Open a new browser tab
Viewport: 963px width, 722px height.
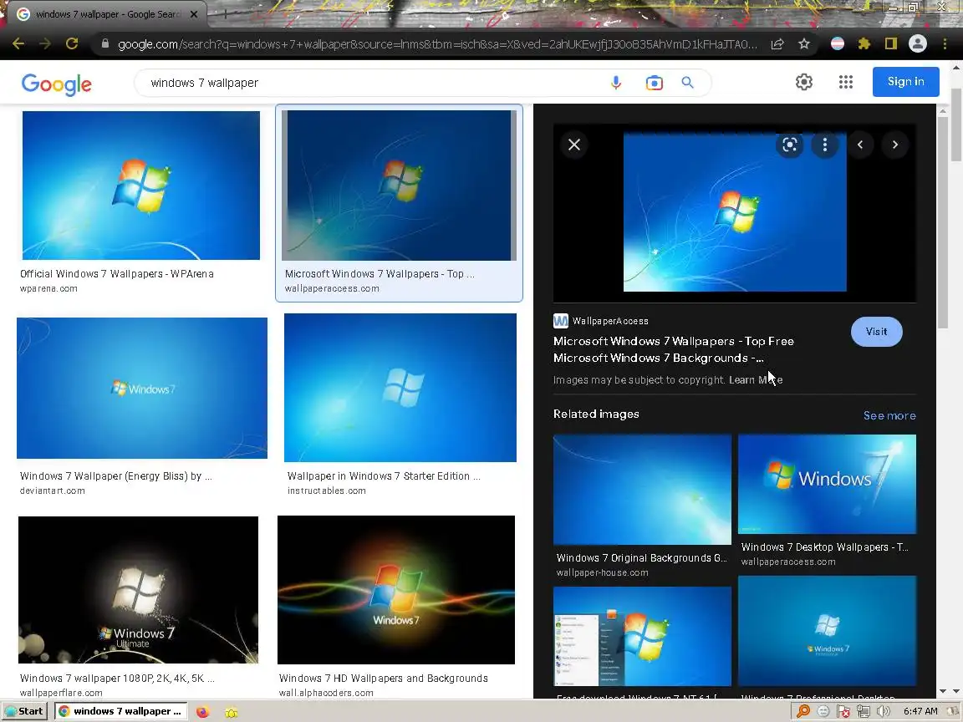(225, 13)
